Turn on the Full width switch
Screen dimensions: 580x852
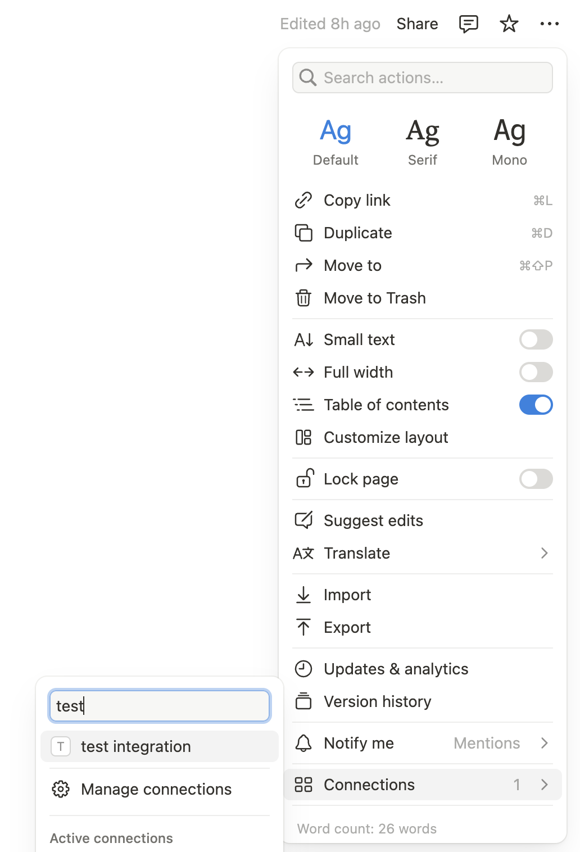pyautogui.click(x=536, y=372)
